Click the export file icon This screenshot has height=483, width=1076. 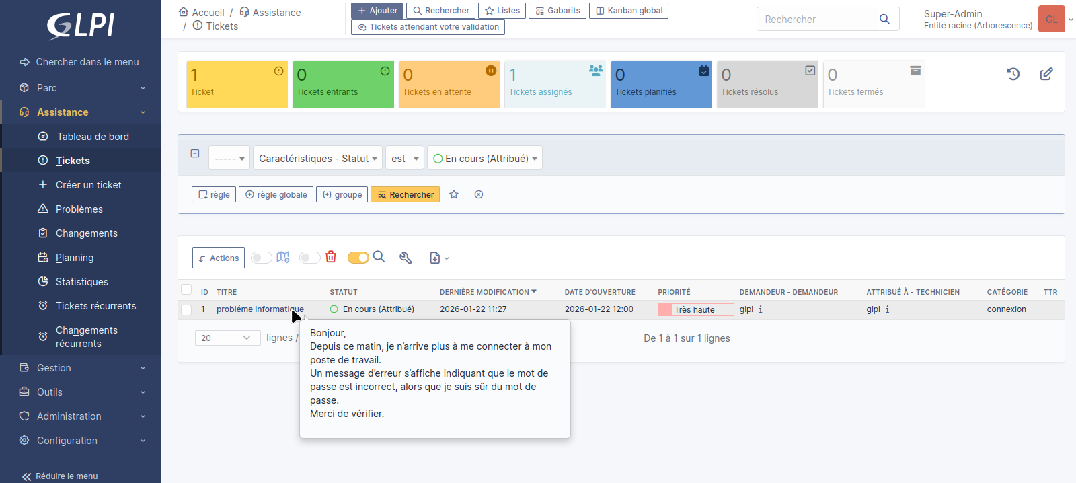435,258
